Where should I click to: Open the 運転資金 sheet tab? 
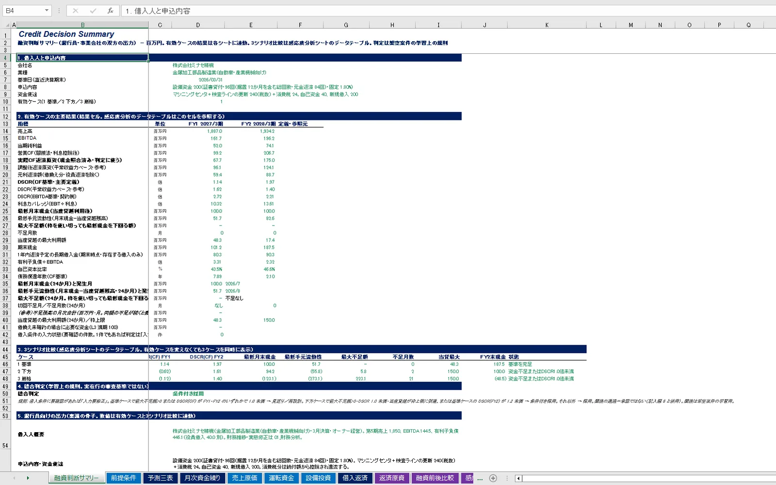click(281, 478)
